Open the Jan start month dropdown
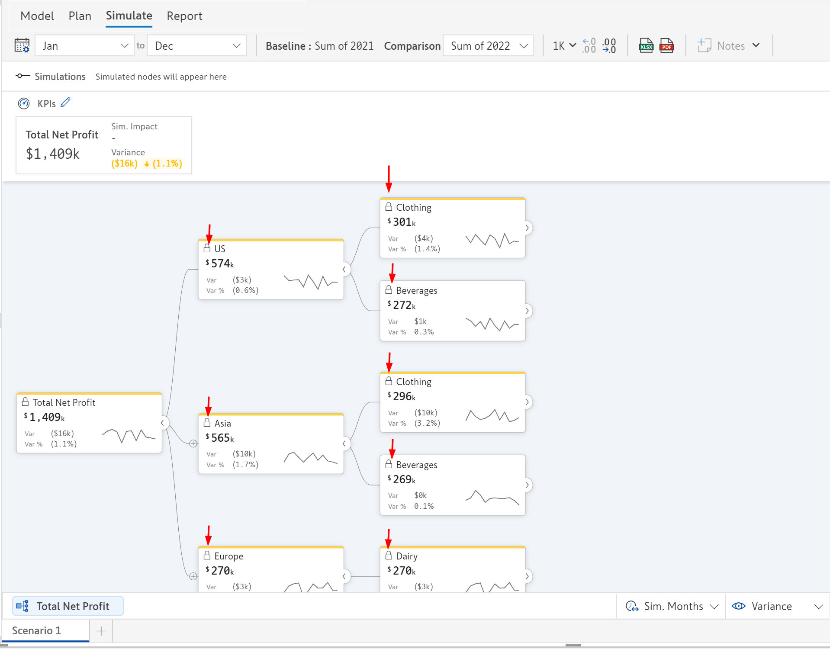The height and width of the screenshot is (649, 830). [x=84, y=45]
